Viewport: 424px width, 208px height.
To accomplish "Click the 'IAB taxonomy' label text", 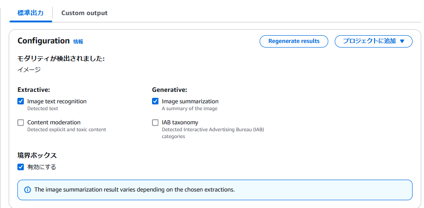I will pyautogui.click(x=180, y=123).
